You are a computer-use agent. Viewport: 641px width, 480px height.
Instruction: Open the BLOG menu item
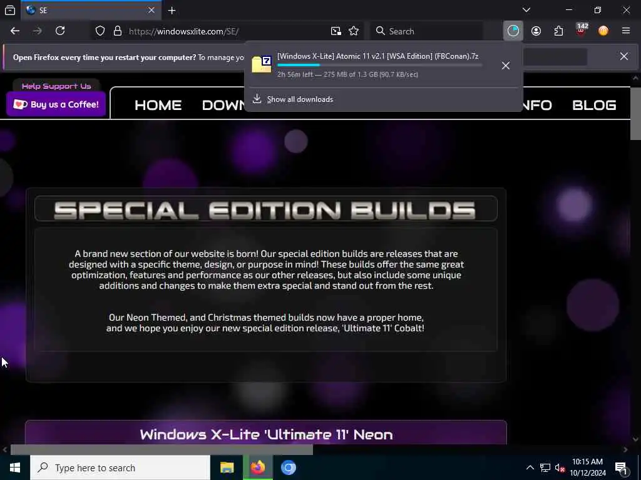coord(595,105)
